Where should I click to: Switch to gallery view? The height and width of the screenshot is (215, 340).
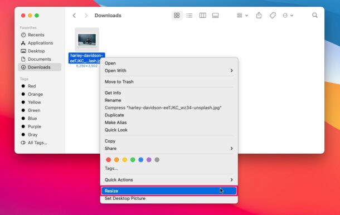click(x=215, y=16)
